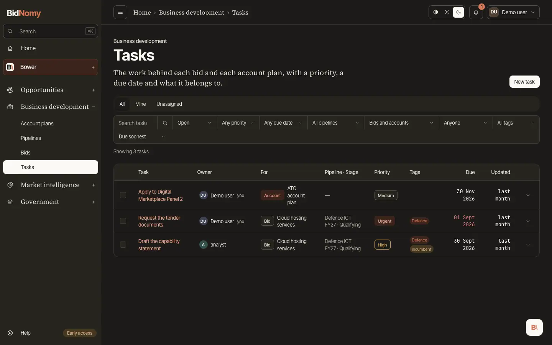
Task: Click the Bower workspace logo icon
Action: (x=10, y=67)
